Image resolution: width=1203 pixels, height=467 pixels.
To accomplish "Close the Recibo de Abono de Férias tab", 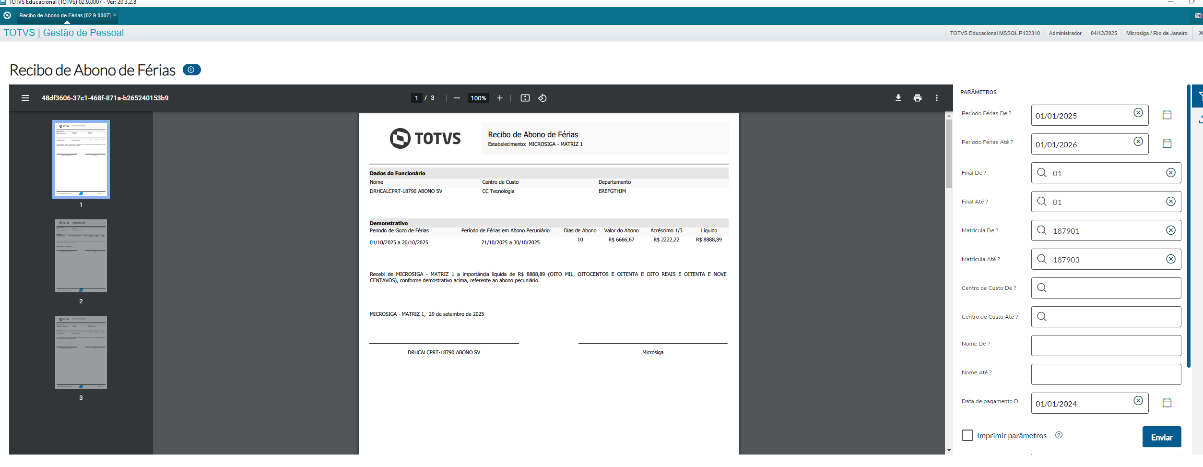I will pyautogui.click(x=115, y=15).
